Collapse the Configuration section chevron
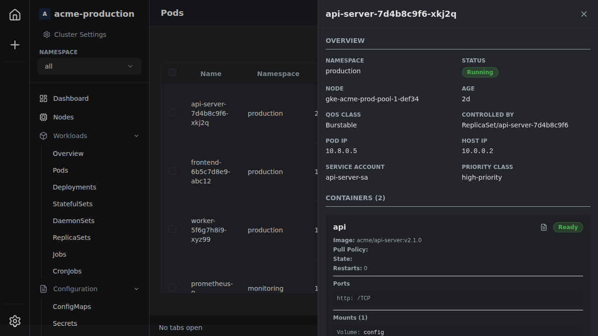Image resolution: width=598 pixels, height=336 pixels. coord(136,289)
